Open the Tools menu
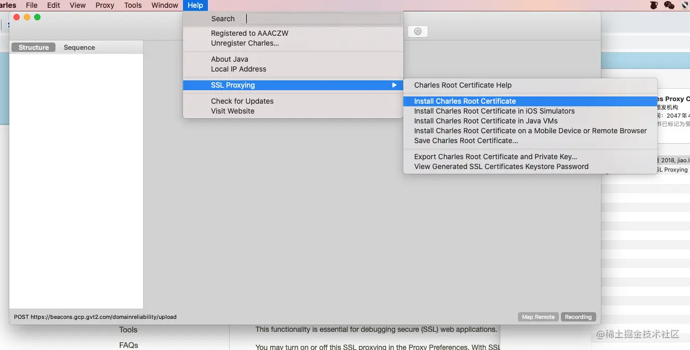Image resolution: width=690 pixels, height=350 pixels. point(133,5)
